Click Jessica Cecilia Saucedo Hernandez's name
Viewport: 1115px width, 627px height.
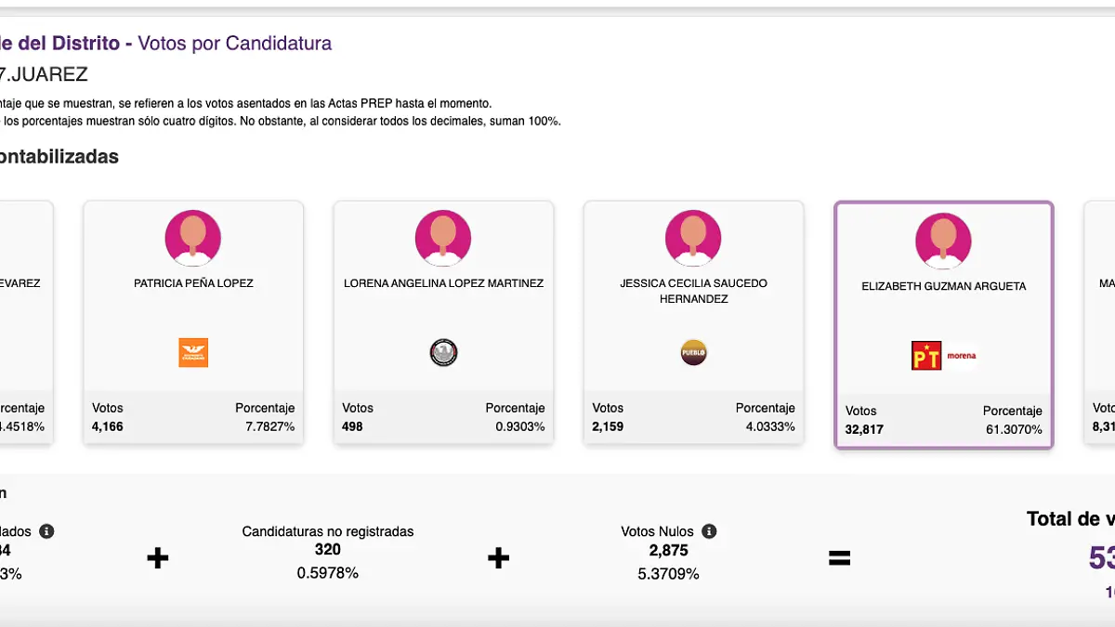[693, 291]
